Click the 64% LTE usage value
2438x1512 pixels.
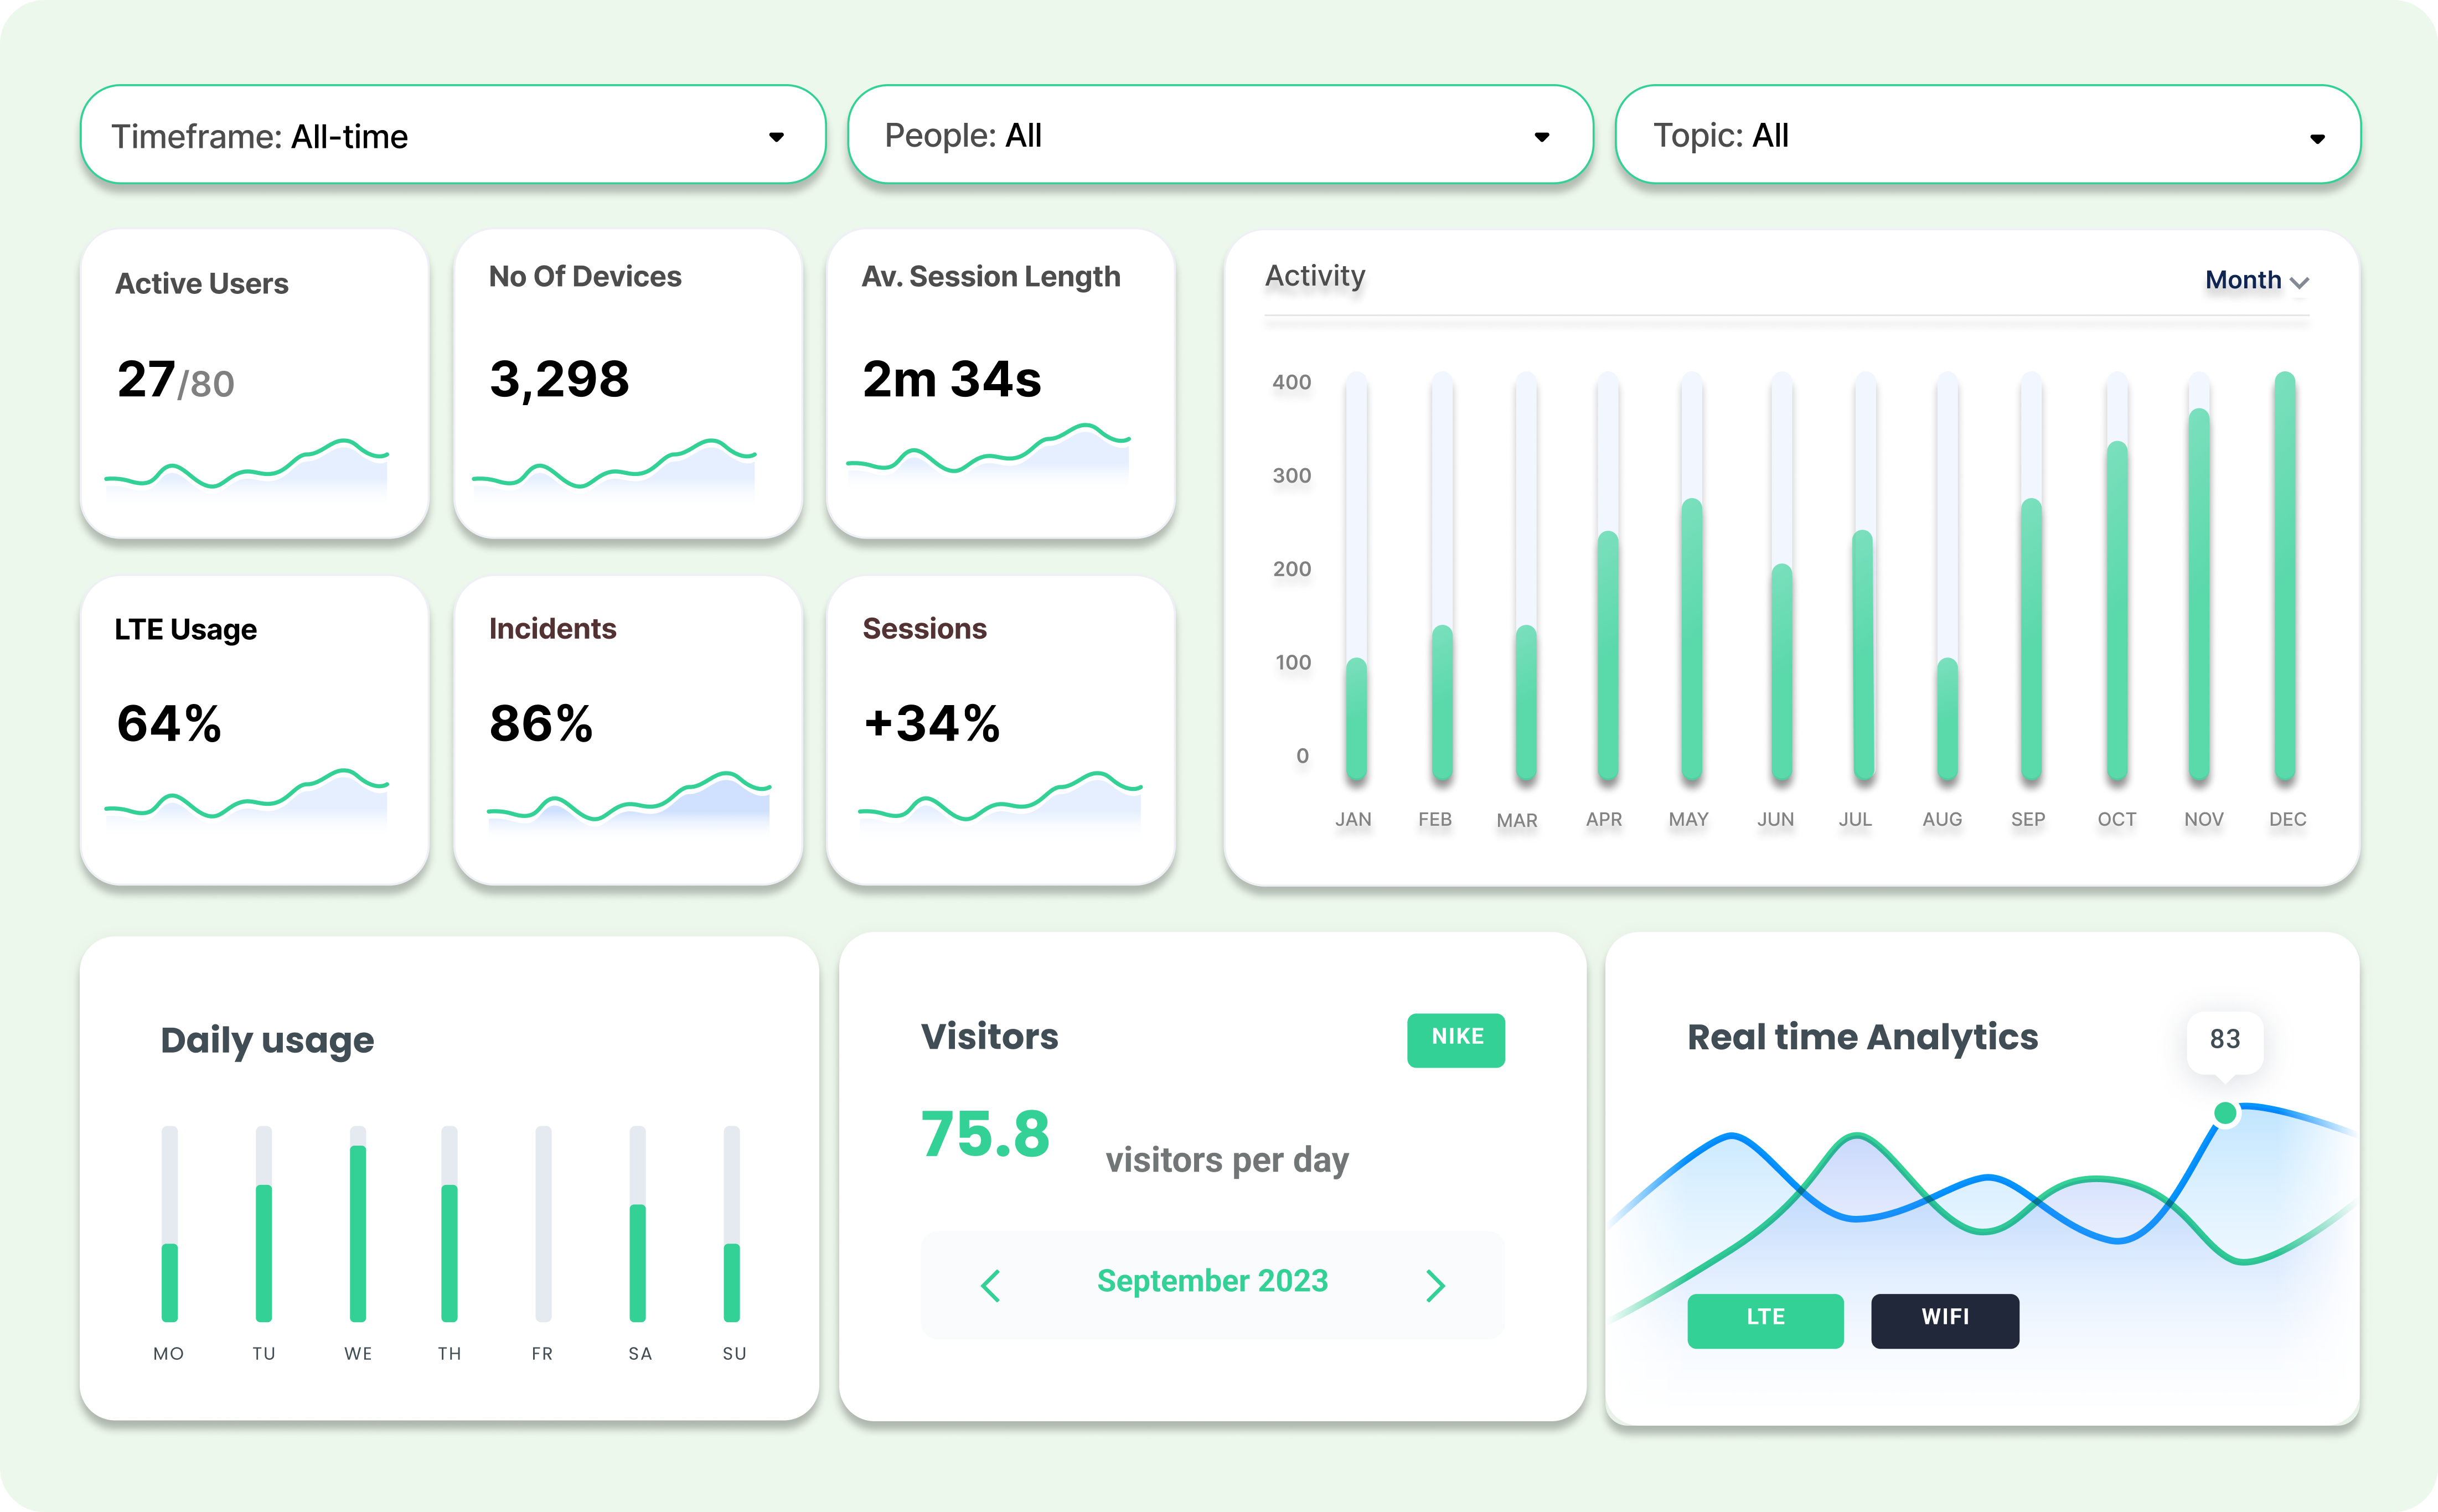(x=168, y=723)
